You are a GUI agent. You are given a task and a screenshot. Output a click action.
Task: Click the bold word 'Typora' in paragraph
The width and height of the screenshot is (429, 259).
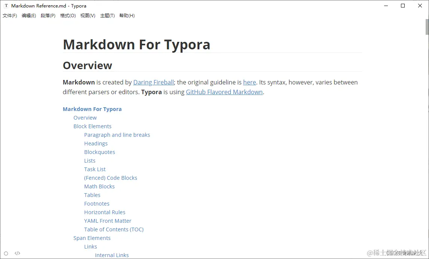[151, 92]
